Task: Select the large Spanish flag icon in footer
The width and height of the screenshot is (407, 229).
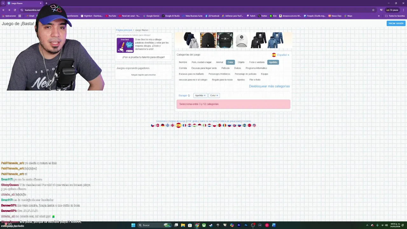Action: (x=178, y=125)
